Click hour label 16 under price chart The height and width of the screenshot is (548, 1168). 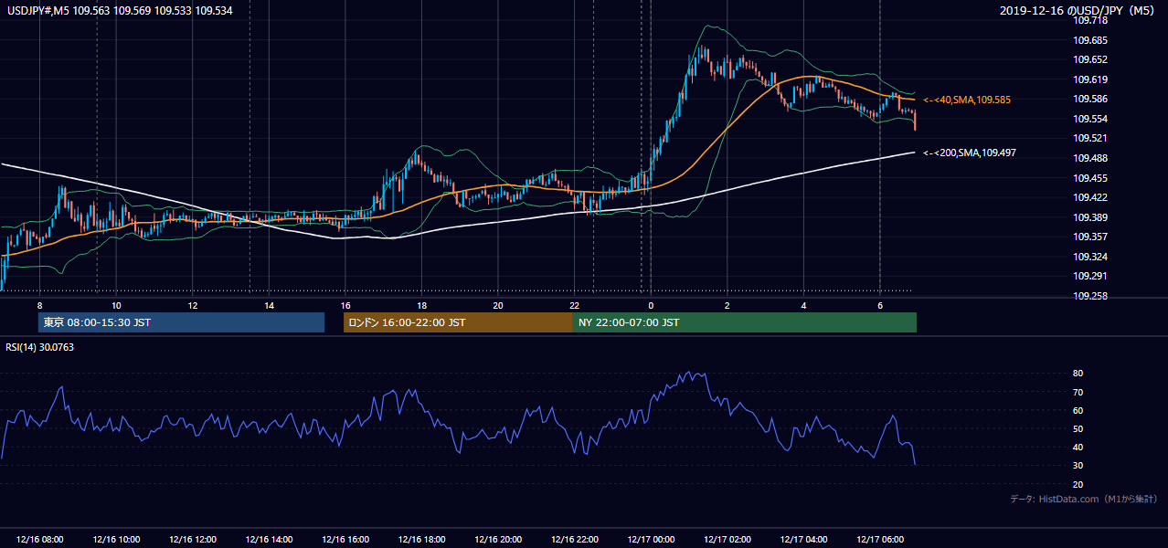[x=345, y=305]
